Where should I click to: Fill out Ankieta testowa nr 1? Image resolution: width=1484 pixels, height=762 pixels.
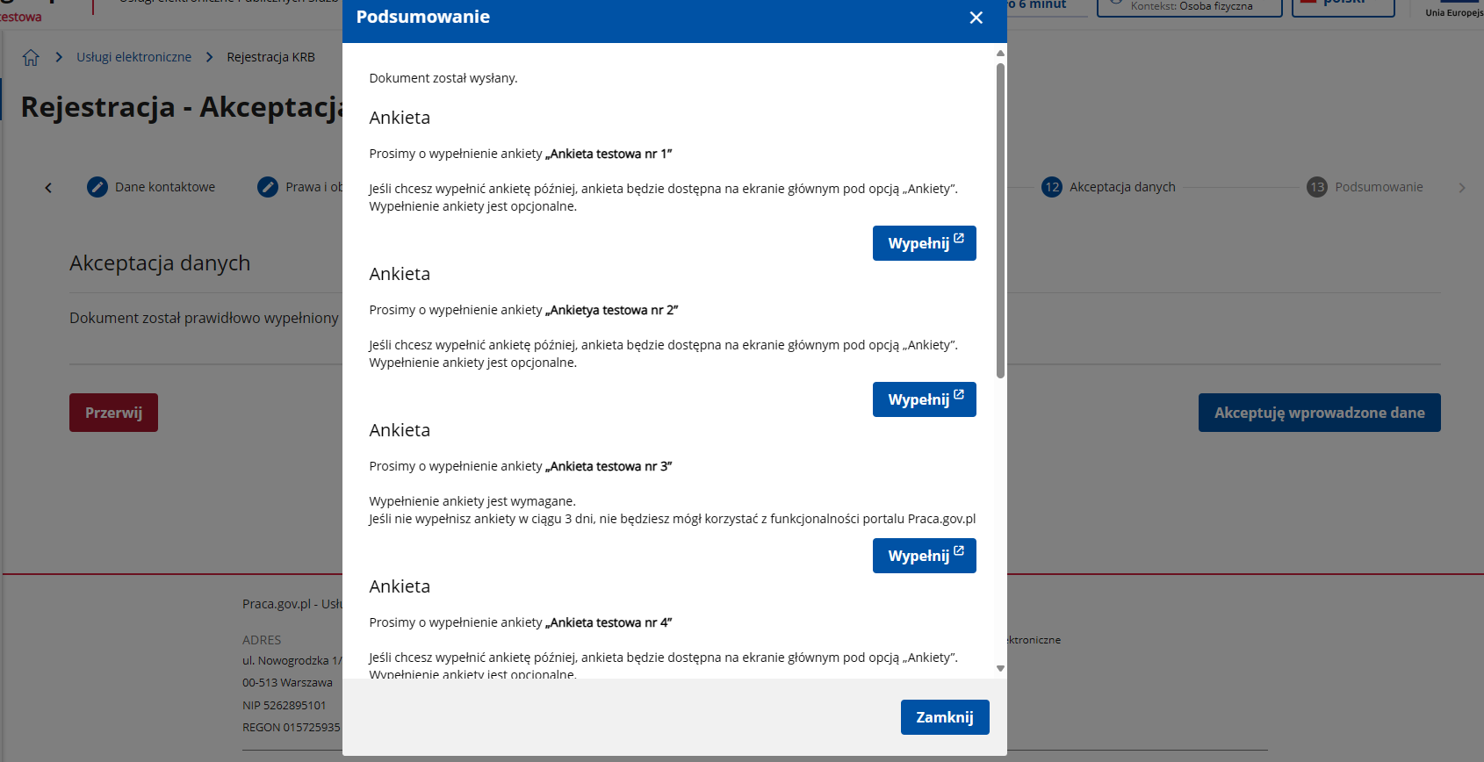(x=924, y=243)
